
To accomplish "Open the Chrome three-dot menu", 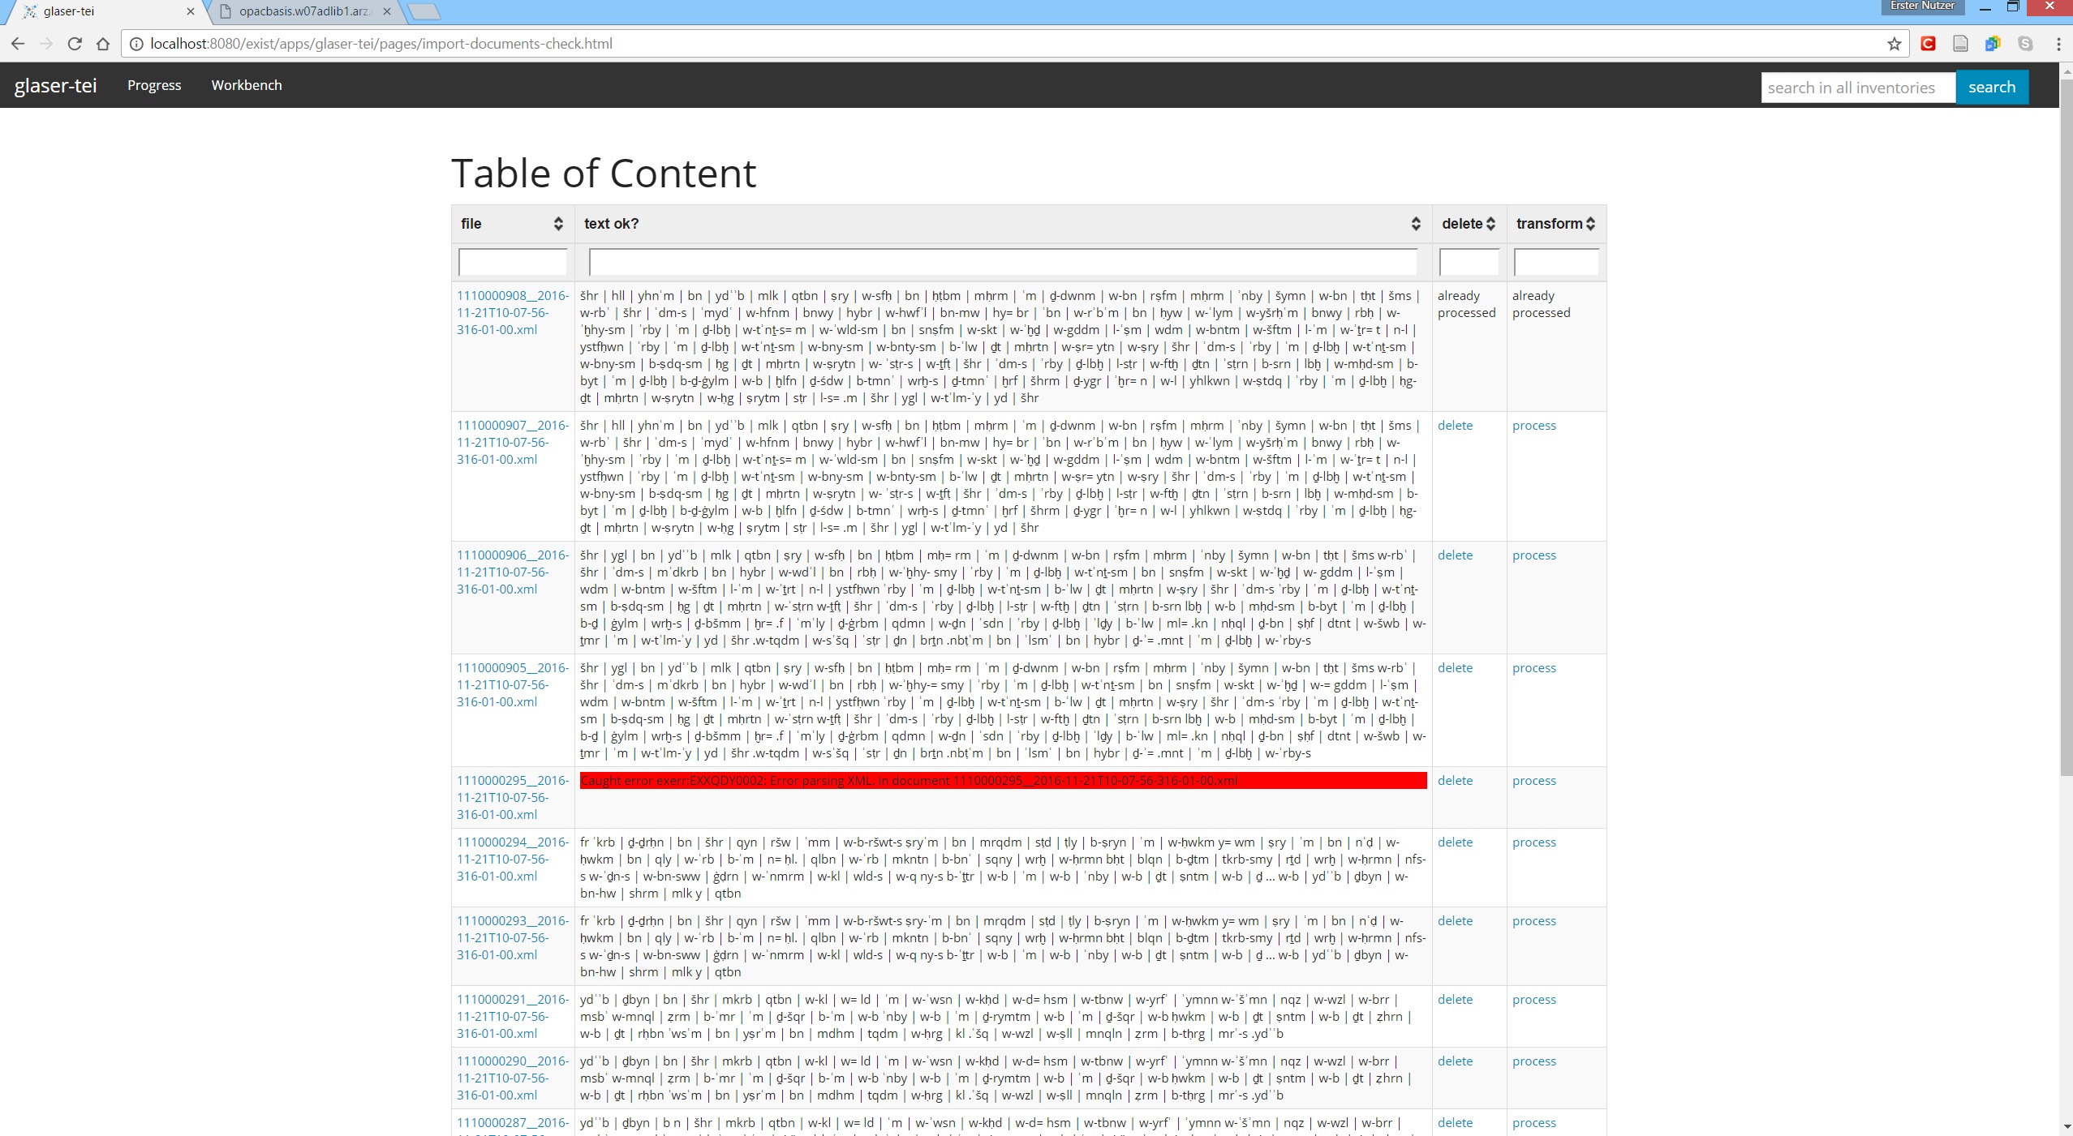I will pos(2058,44).
